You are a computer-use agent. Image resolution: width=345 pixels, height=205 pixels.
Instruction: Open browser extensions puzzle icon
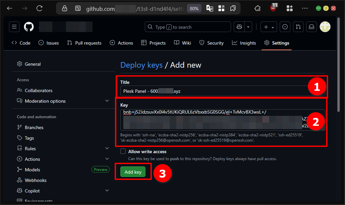[x=258, y=8]
